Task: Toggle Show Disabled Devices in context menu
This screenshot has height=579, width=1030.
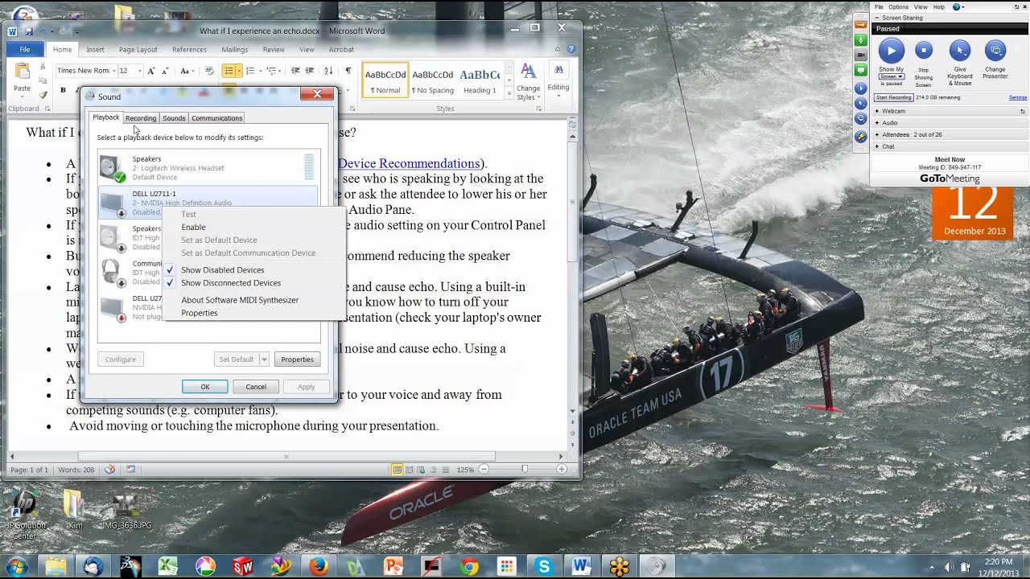Action: (x=222, y=270)
